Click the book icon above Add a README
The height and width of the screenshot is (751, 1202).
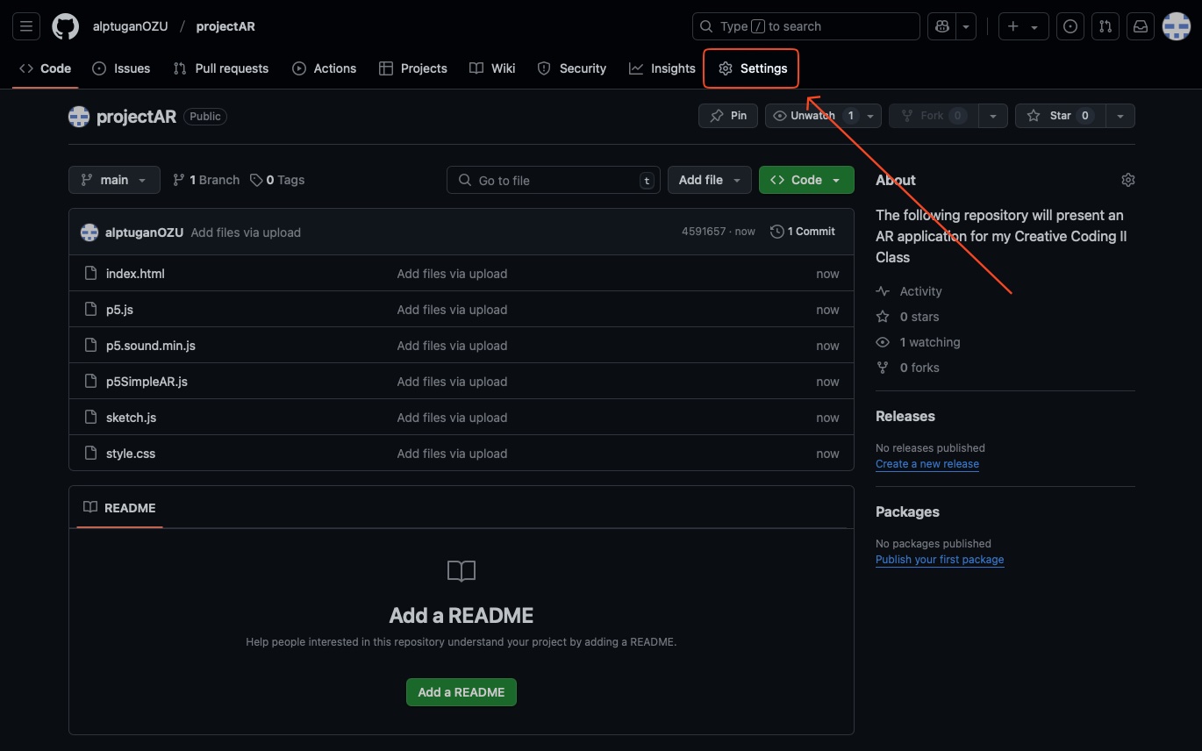(x=461, y=571)
